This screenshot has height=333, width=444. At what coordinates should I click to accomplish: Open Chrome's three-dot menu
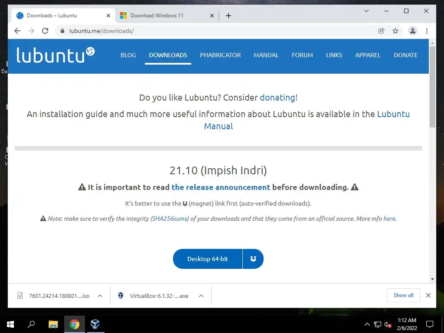tap(427, 31)
